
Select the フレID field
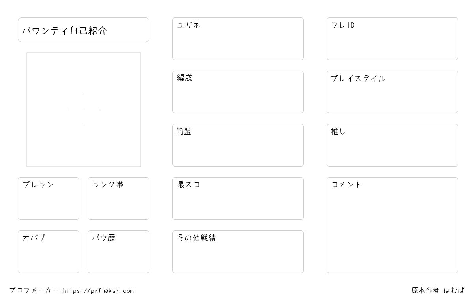tap(392, 39)
